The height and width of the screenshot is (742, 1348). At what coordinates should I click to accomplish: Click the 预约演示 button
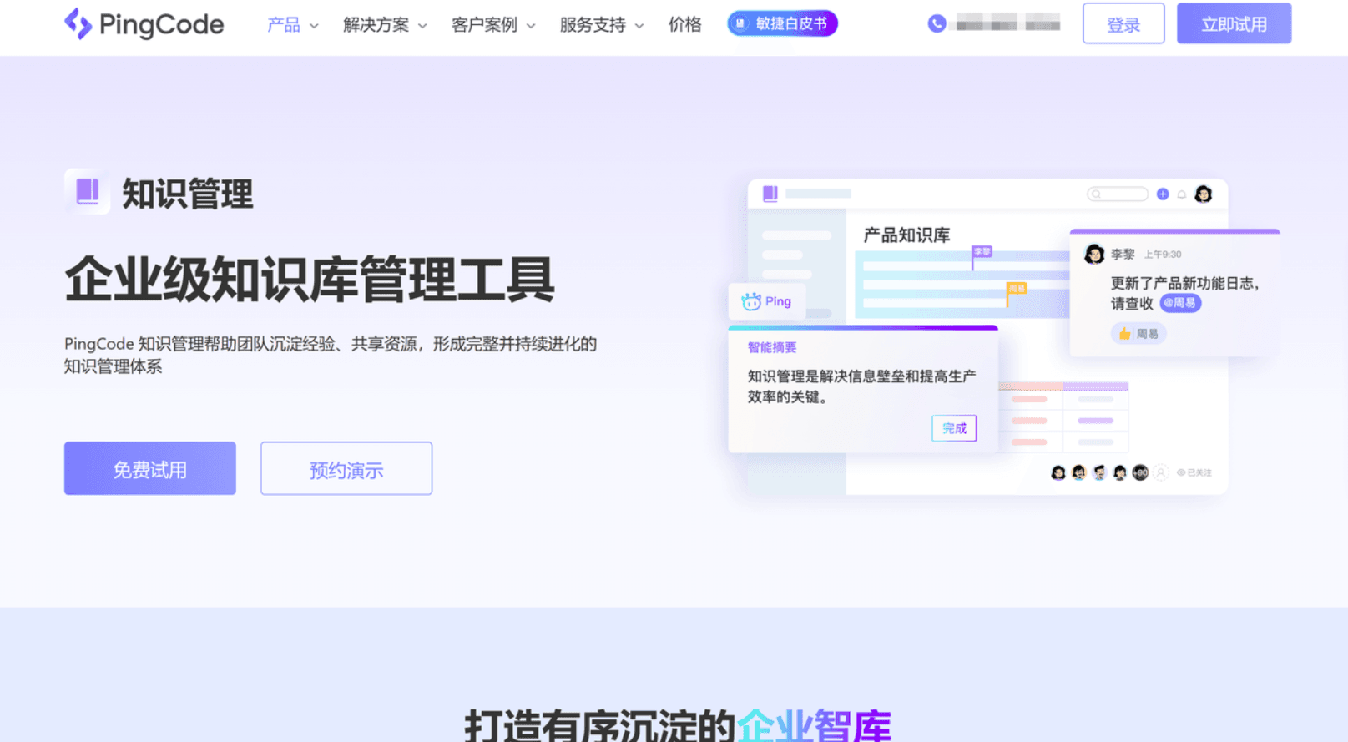(346, 469)
